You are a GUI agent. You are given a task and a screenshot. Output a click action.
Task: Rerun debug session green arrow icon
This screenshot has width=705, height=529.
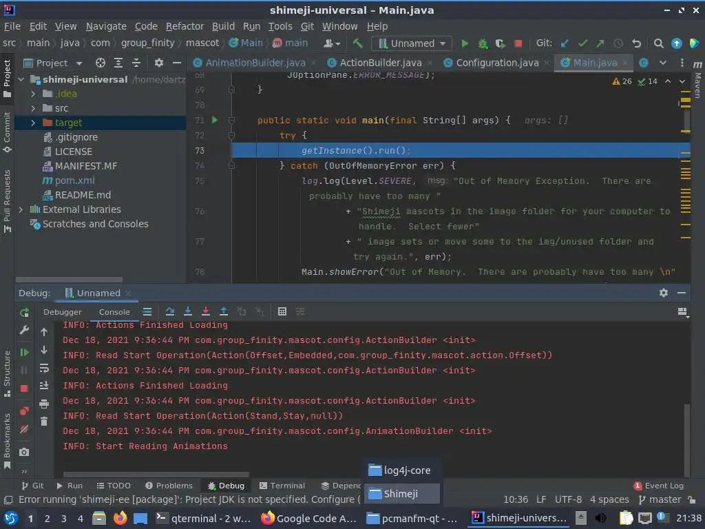(x=24, y=312)
